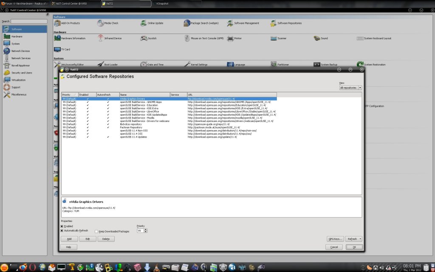Image resolution: width=435 pixels, height=272 pixels.
Task: Select the Miscellaneous sidebar category
Action: tap(24, 94)
